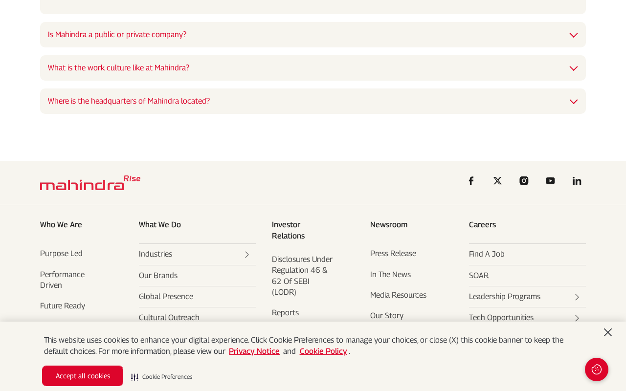Viewport: 626px width, 391px height.
Task: Open Mahindra's X (Twitter) icon
Action: [497, 181]
